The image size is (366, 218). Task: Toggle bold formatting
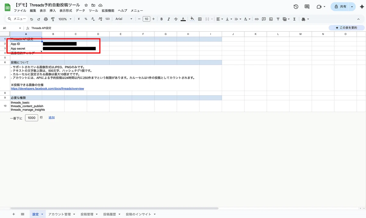pyautogui.click(x=161, y=19)
